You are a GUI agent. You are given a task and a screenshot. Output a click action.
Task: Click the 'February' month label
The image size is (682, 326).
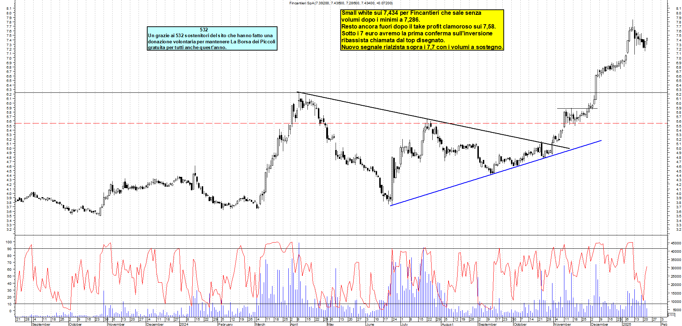point(226,324)
